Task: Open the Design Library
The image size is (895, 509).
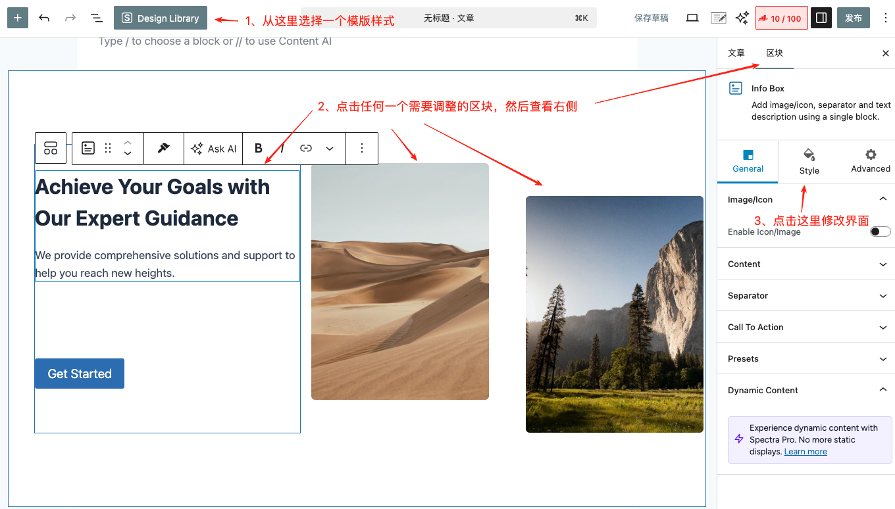Action: pyautogui.click(x=161, y=18)
